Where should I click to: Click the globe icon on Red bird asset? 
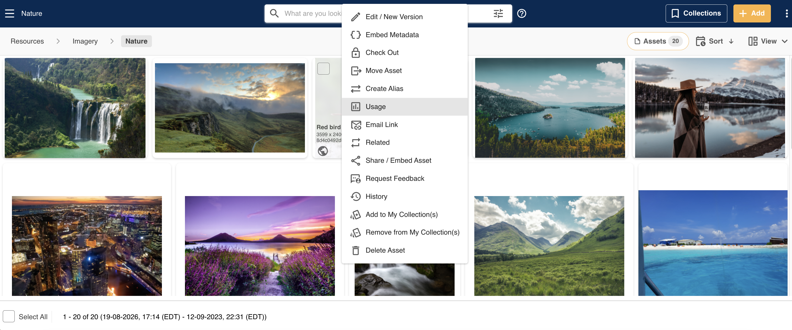(x=322, y=151)
